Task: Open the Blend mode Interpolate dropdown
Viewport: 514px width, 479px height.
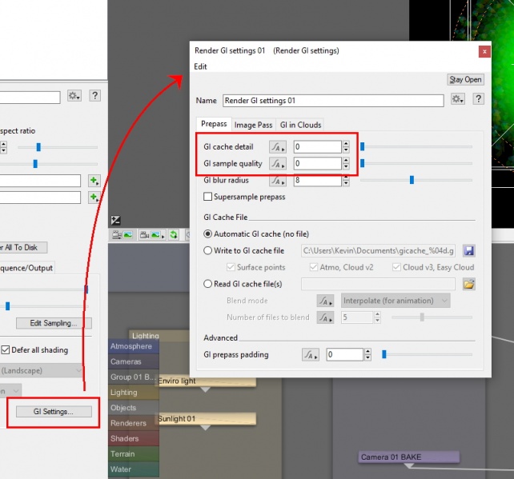Action: coord(396,301)
